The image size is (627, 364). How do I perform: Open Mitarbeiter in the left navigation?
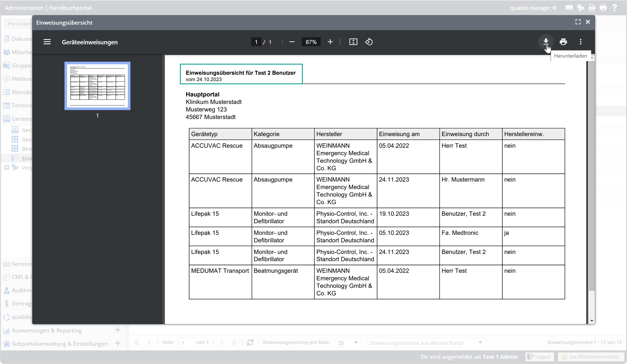(18, 52)
